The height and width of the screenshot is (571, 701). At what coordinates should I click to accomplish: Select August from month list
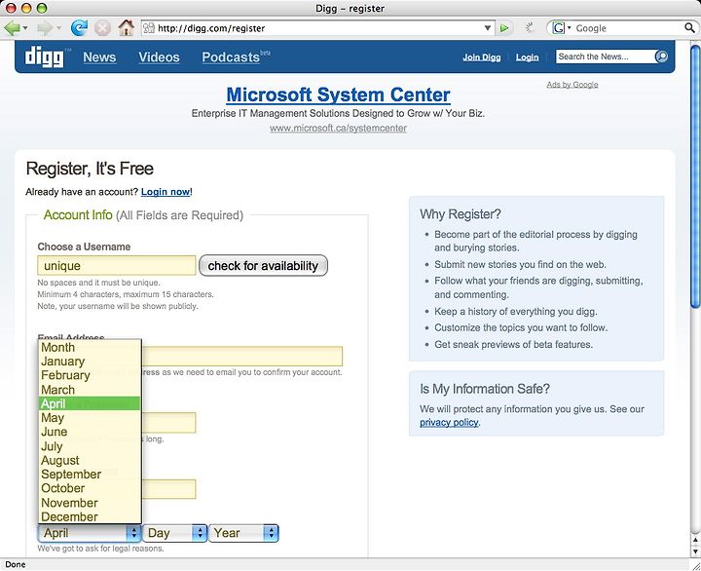pos(90,460)
